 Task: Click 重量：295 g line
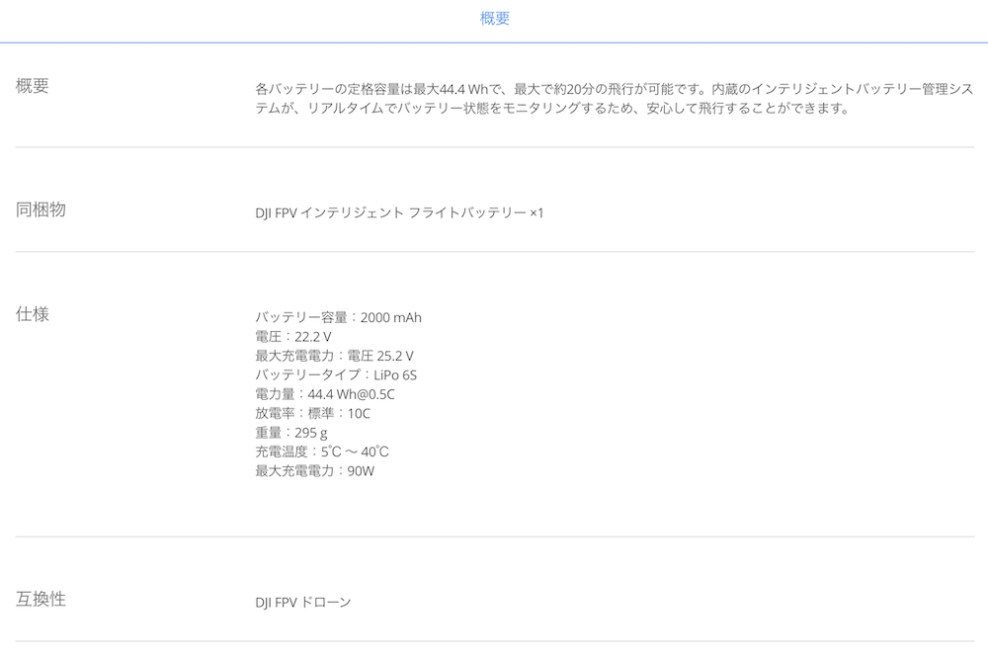pyautogui.click(x=291, y=433)
